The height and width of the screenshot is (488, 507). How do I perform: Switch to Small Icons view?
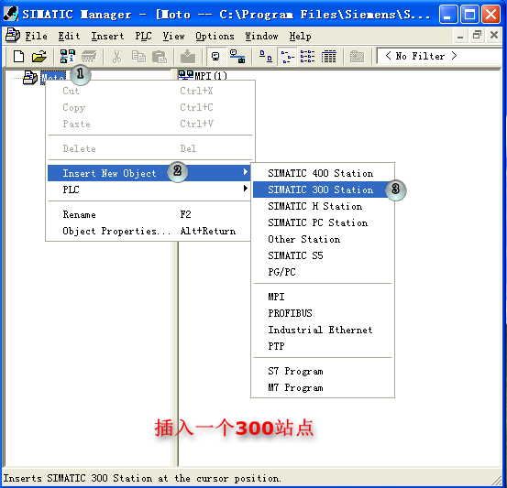pos(287,57)
